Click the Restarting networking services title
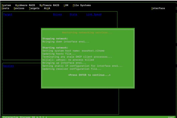The height and width of the screenshot is (118, 177). (x=87, y=33)
